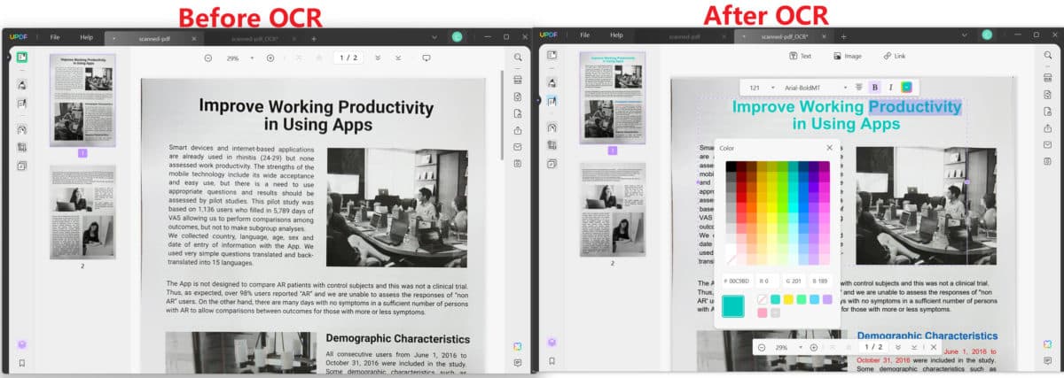Click the search icon in left window

point(518,58)
